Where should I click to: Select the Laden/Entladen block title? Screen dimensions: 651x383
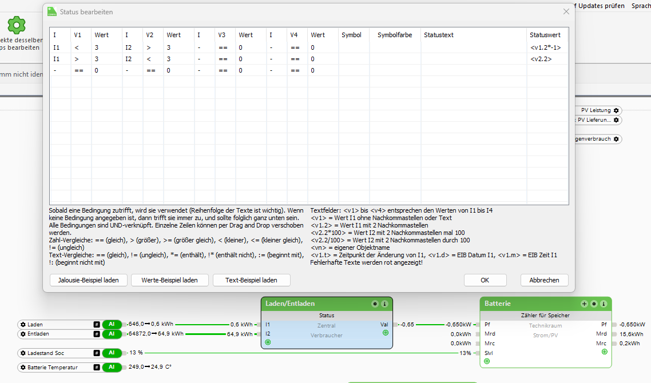[x=290, y=304]
